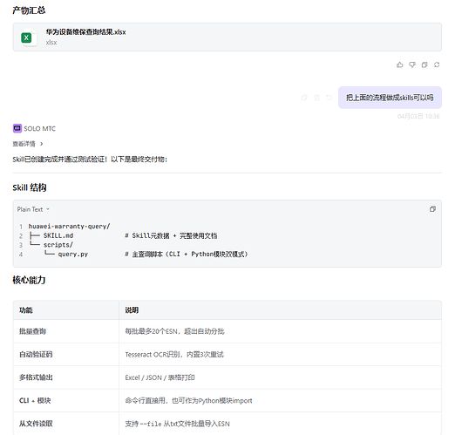Copy the response via copy icon
This screenshot has height=435, width=462.
(425, 65)
